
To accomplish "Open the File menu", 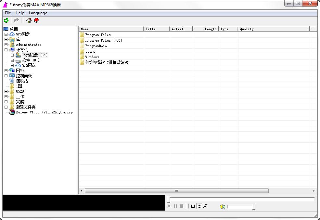I will pos(8,13).
